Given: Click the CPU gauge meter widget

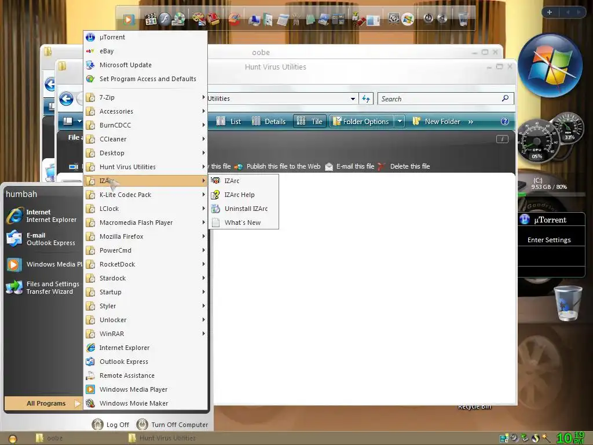Looking at the screenshot, I should click(x=537, y=141).
